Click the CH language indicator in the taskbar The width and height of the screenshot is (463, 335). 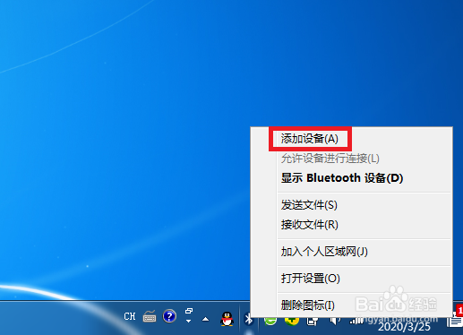point(130,316)
